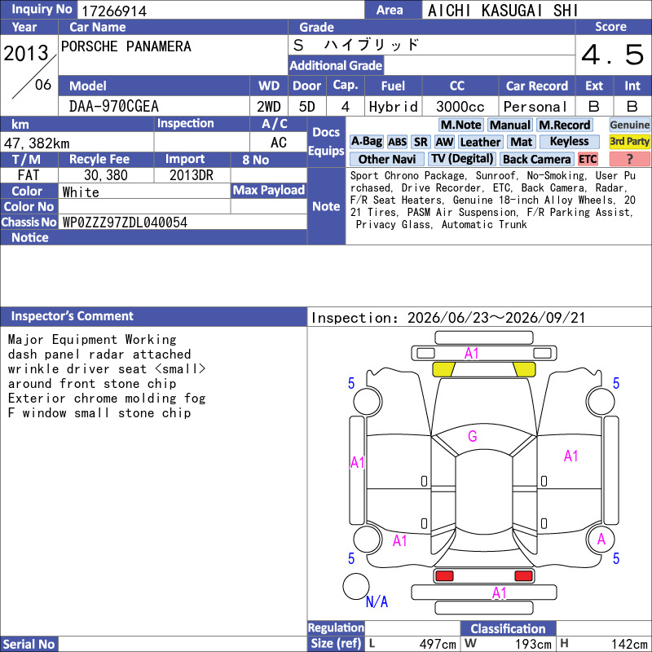Image resolution: width=652 pixels, height=652 pixels.
Task: Click the B grade under Int
Action: point(632,107)
